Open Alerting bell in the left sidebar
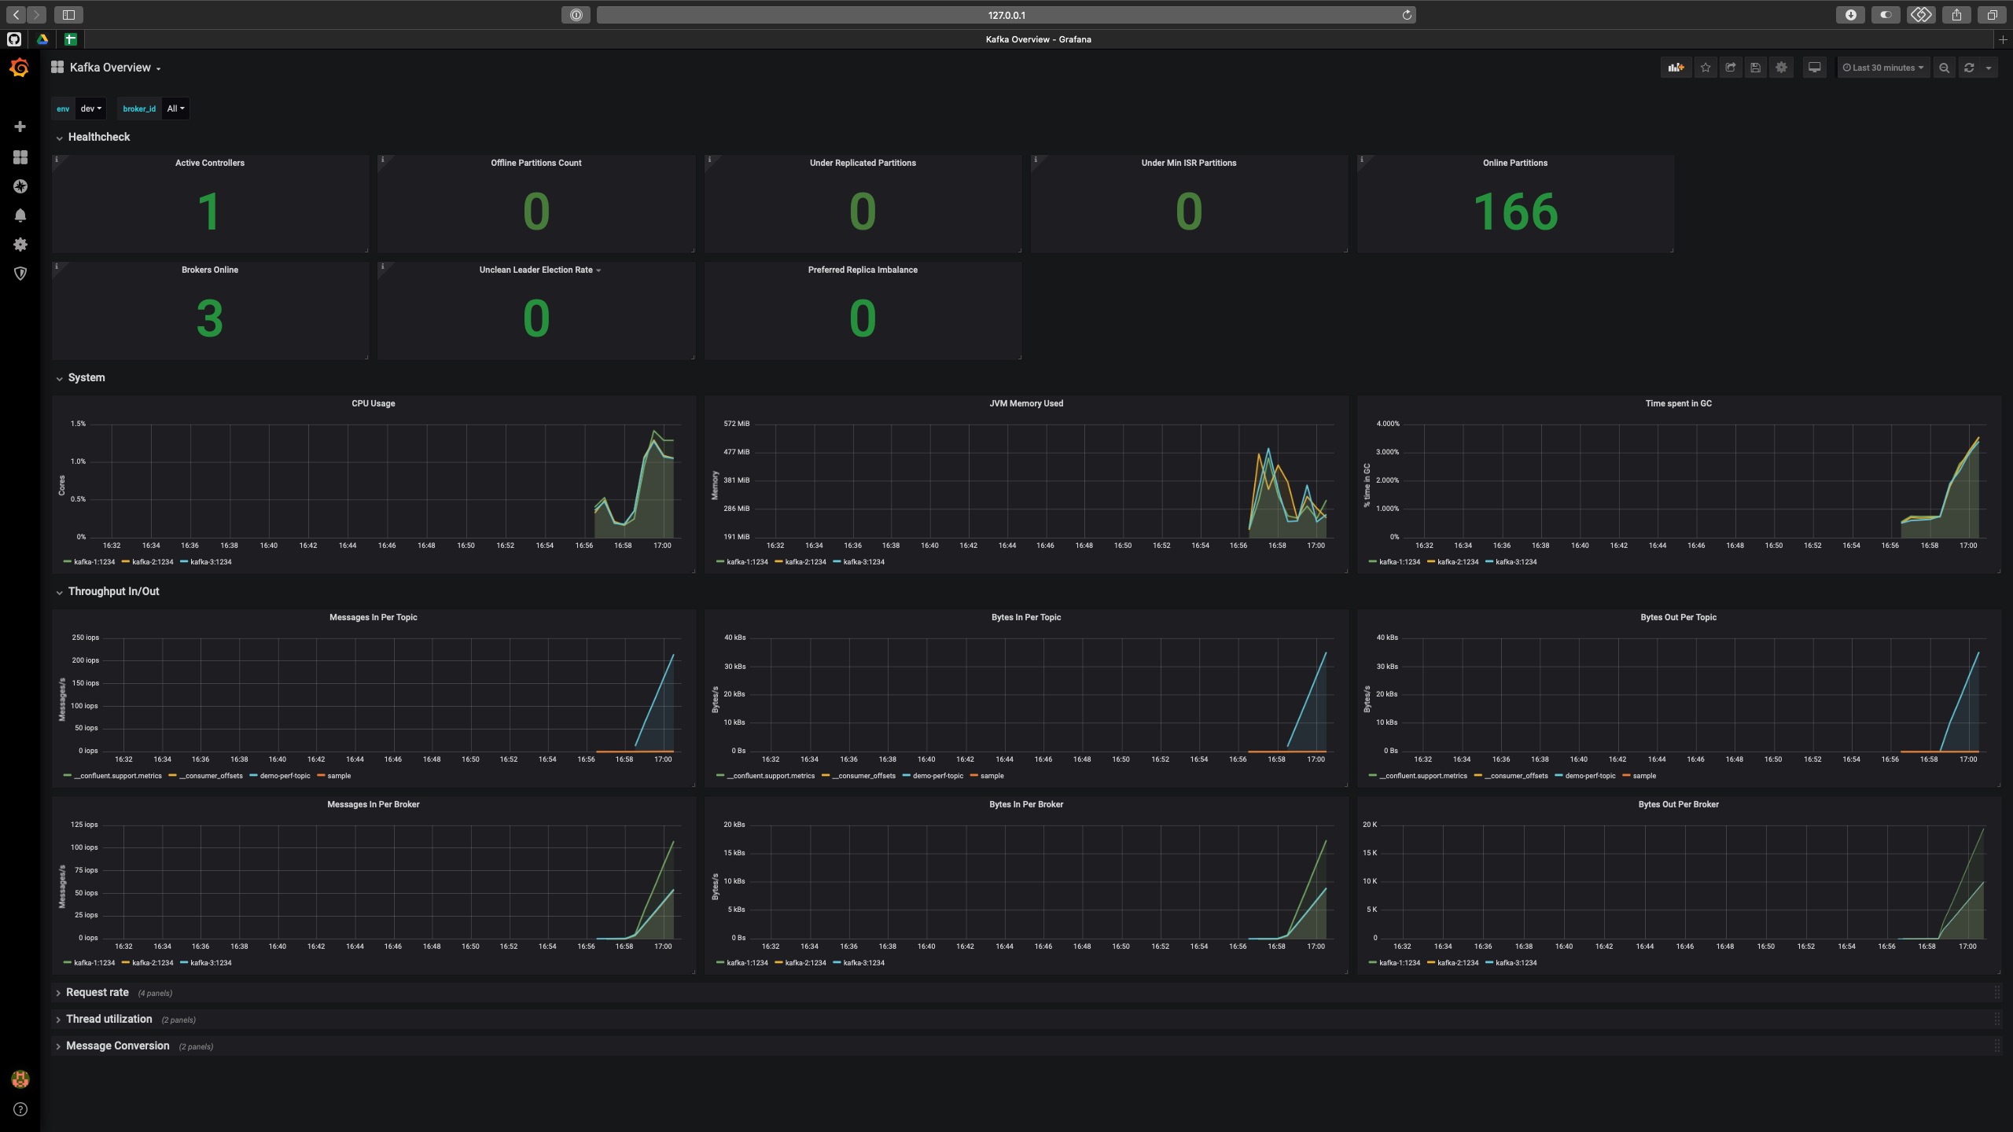2013x1132 pixels. click(x=20, y=215)
